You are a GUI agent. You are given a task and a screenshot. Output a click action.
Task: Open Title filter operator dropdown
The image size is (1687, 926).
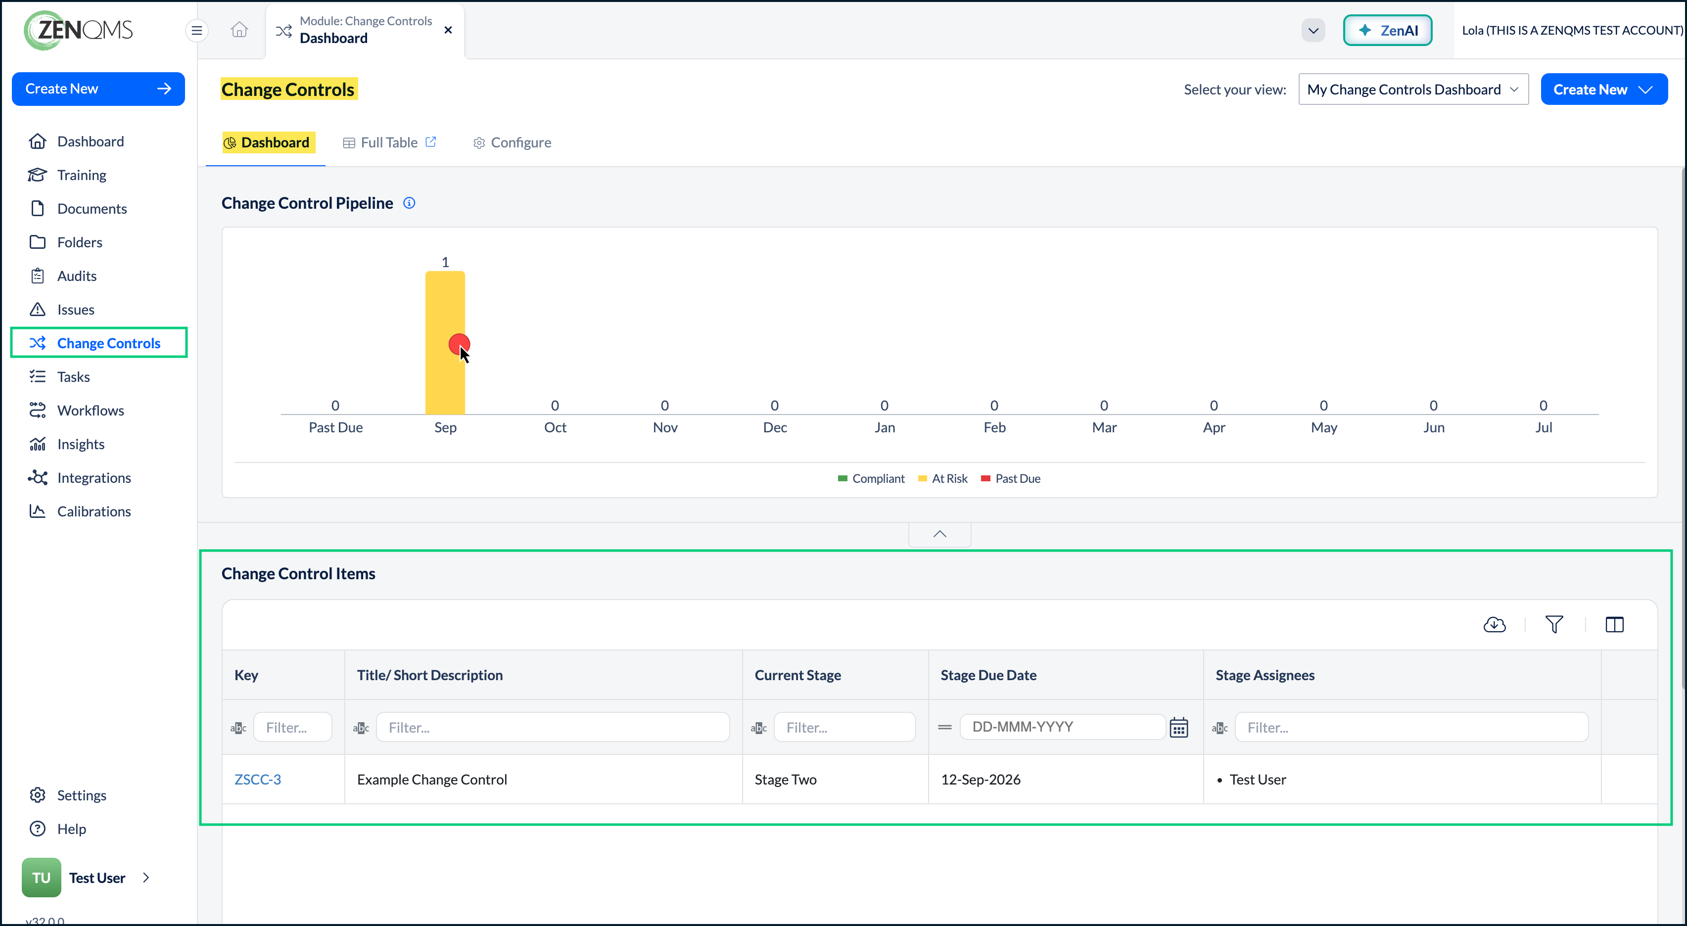click(x=361, y=728)
